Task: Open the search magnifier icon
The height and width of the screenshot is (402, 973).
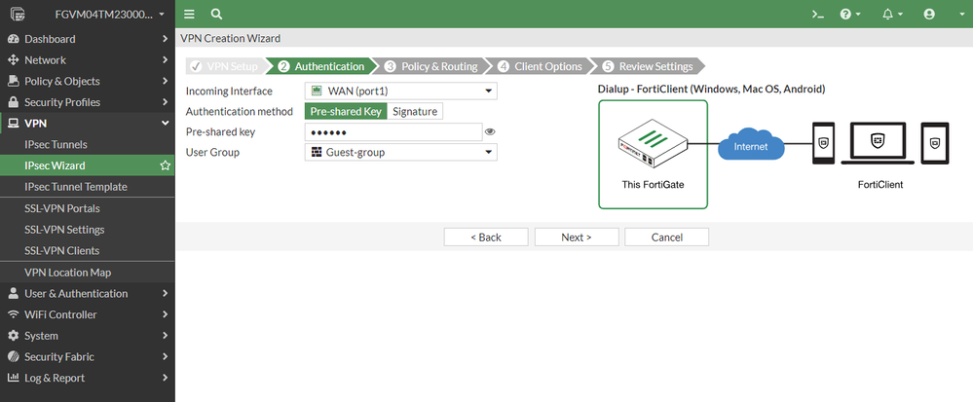Action: (x=216, y=15)
